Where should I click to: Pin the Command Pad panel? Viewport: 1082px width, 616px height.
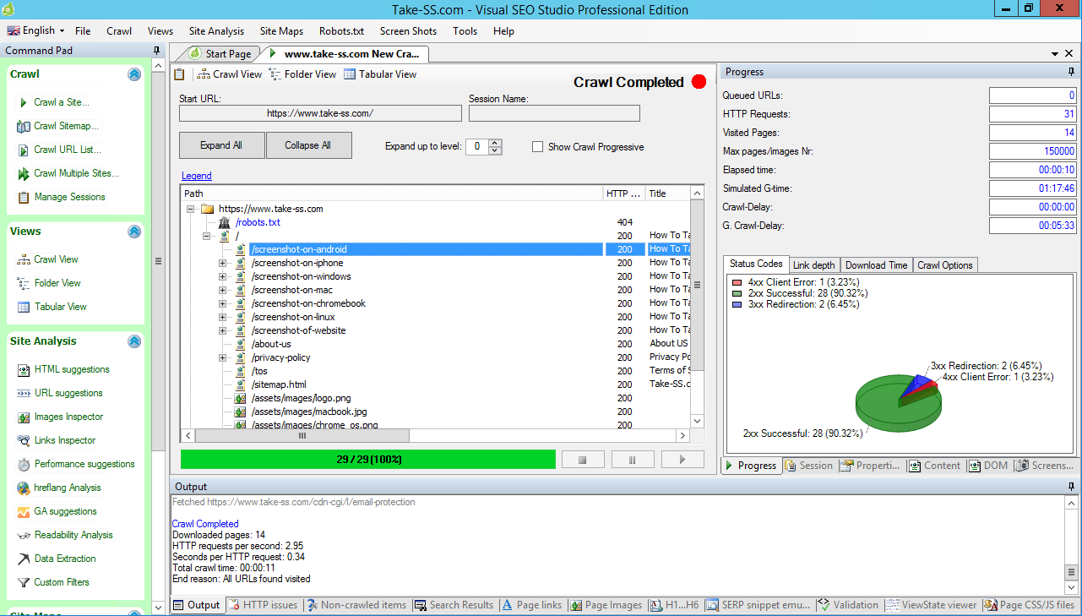156,51
